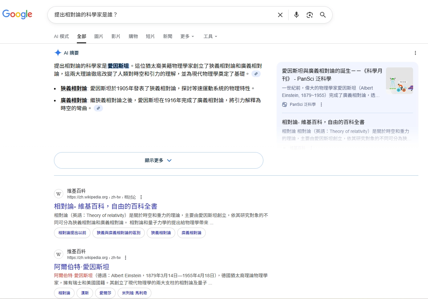
Task: Click the Google logo to go home
Action: point(17,14)
